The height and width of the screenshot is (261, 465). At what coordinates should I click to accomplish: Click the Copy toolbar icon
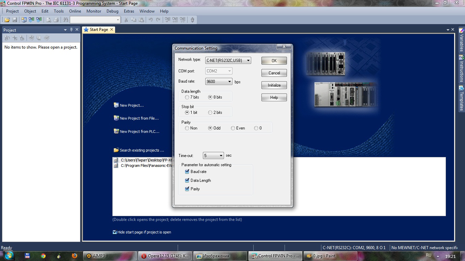[134, 20]
